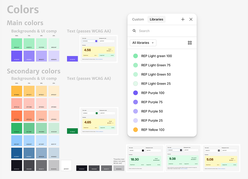248x179 pixels.
Task: Close the Libraries panel
Action: (191, 19)
